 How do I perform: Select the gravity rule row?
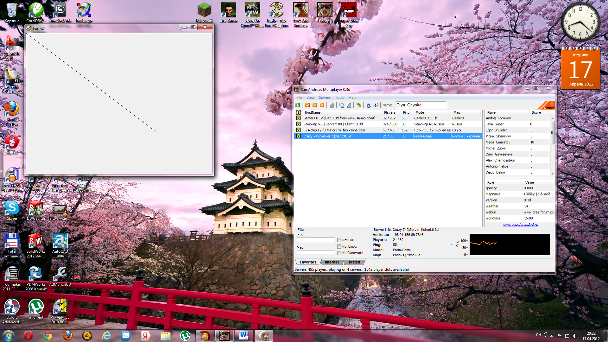click(520, 188)
